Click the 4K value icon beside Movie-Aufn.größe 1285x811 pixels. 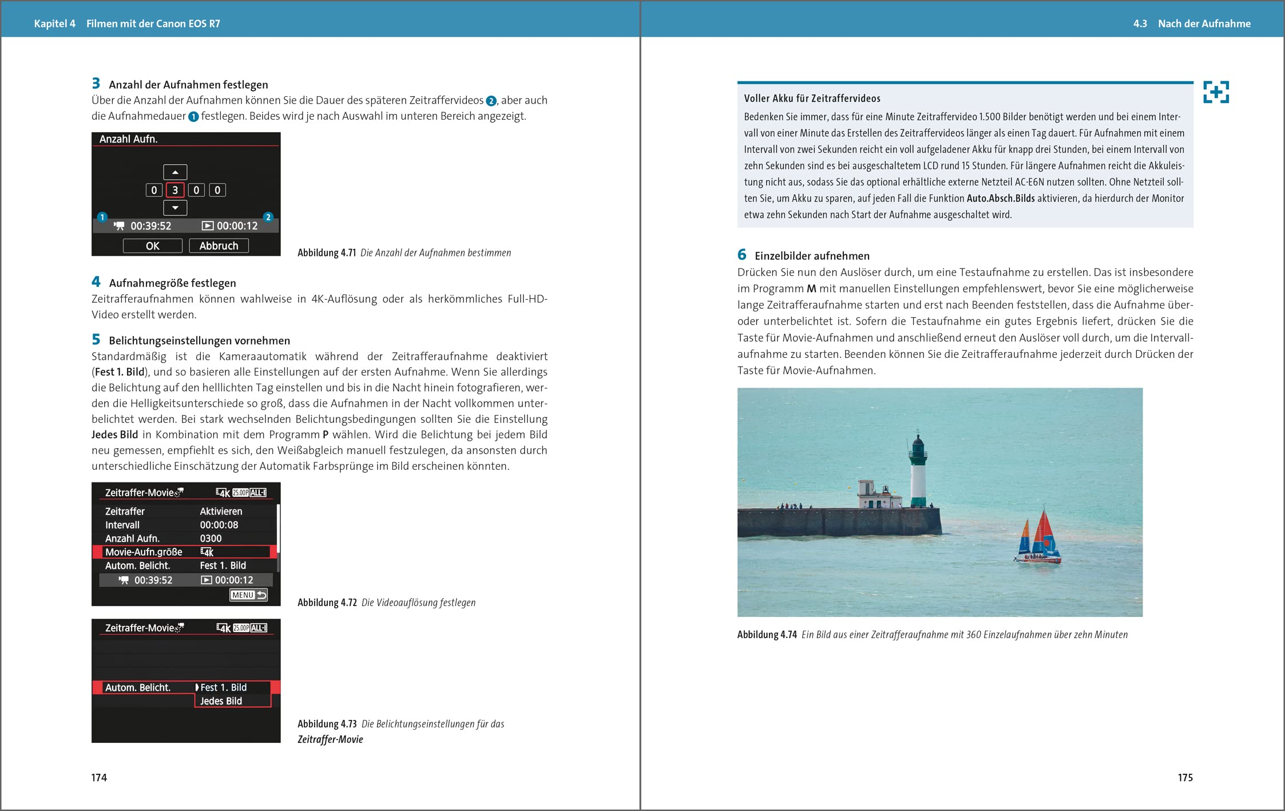(x=207, y=552)
